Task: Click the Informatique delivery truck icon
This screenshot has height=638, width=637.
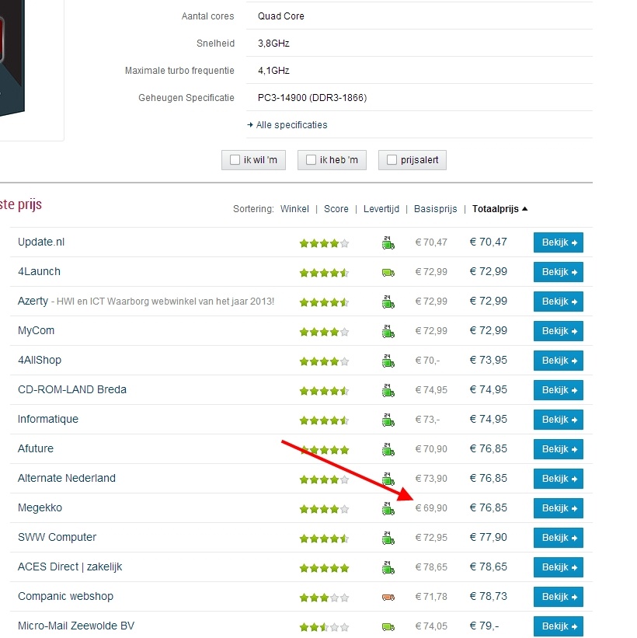Action: point(388,420)
